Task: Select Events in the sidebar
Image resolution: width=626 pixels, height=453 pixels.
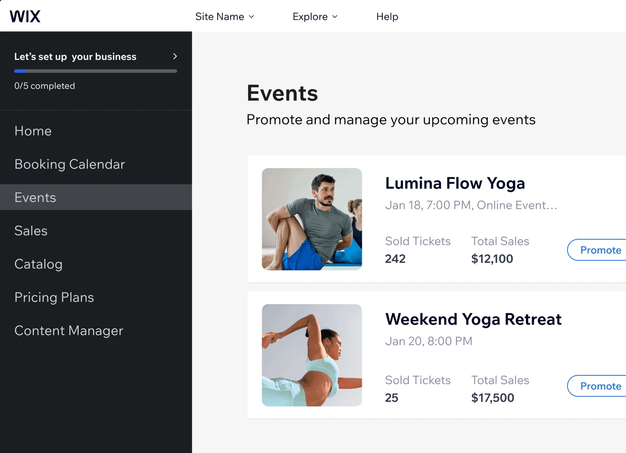Action: tap(96, 197)
